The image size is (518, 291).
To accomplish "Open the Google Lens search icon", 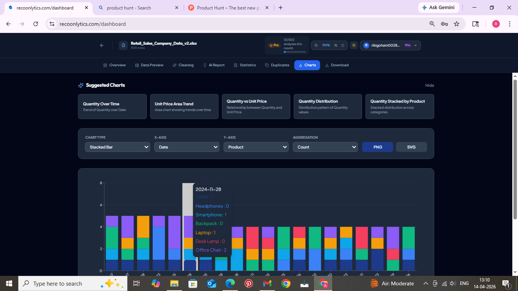I will (x=475, y=24).
